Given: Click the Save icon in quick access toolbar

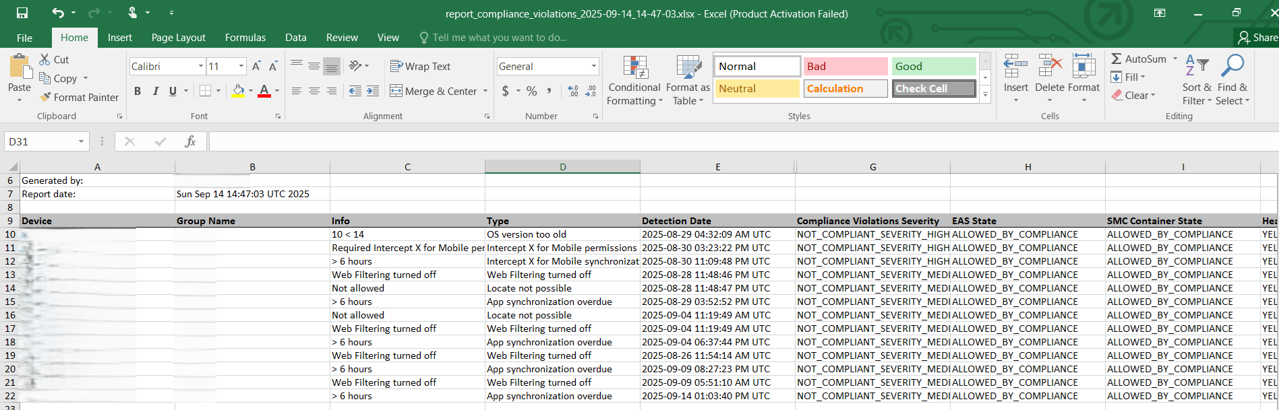Looking at the screenshot, I should [22, 13].
